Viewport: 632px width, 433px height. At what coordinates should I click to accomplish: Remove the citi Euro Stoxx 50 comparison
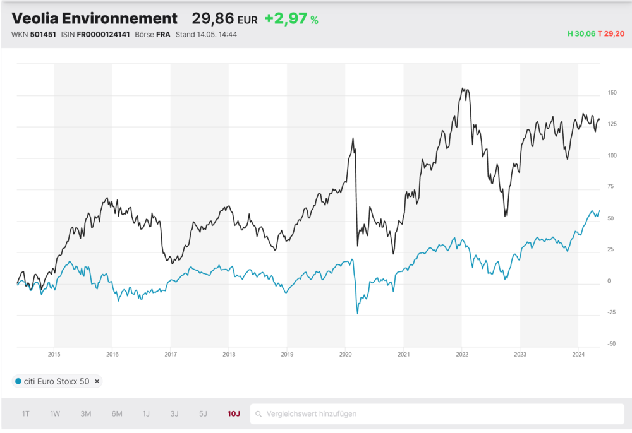[x=97, y=381]
